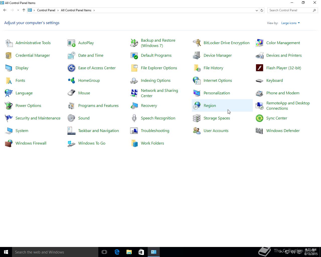
Task: Click the Sound text link
Action: click(x=84, y=118)
